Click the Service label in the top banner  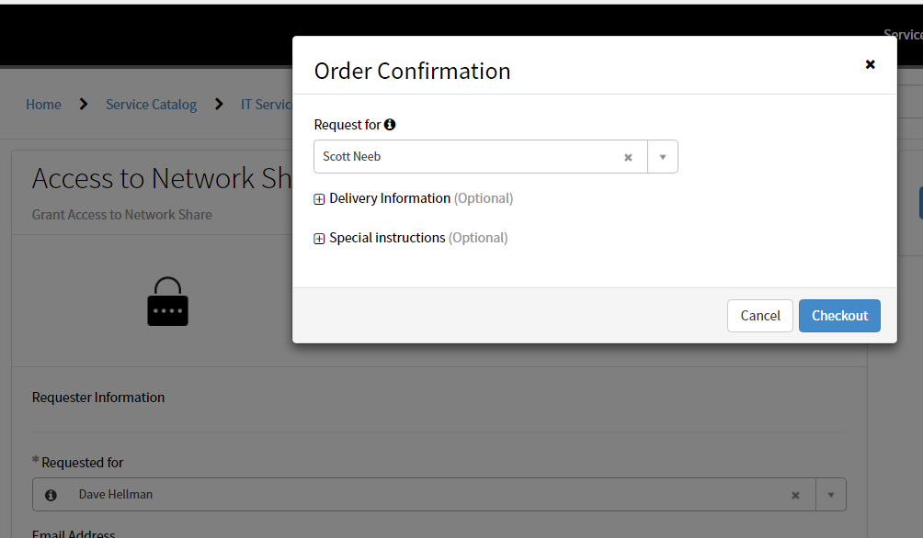tap(902, 34)
